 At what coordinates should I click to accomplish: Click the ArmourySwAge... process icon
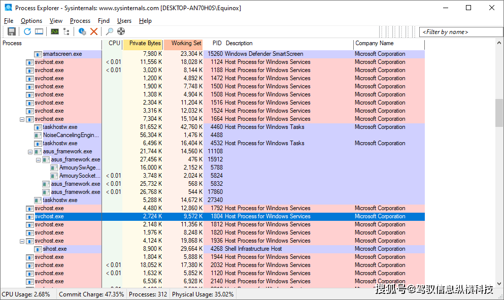click(x=54, y=168)
